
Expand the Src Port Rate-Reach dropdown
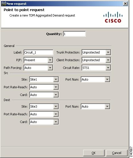[x=44, y=87]
